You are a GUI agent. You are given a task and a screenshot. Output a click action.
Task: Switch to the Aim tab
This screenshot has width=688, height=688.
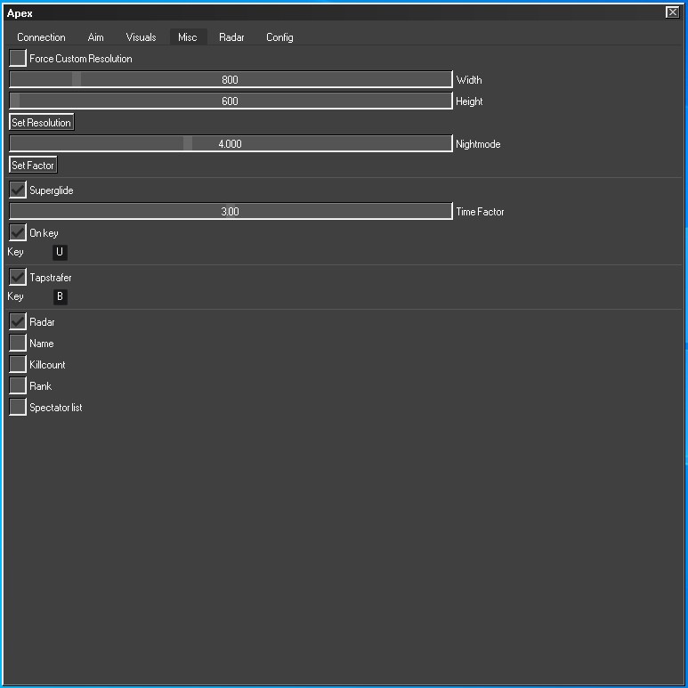pyautogui.click(x=95, y=37)
